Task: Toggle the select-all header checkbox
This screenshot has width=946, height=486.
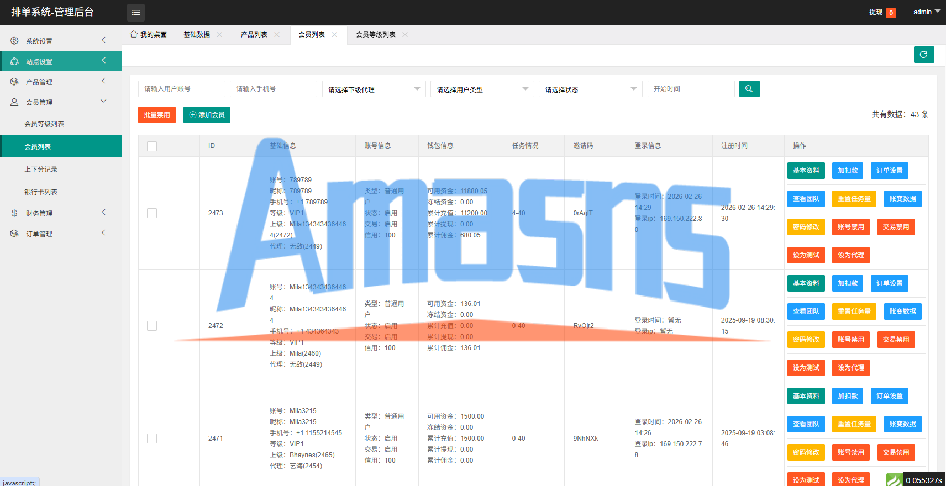Action: [152, 146]
